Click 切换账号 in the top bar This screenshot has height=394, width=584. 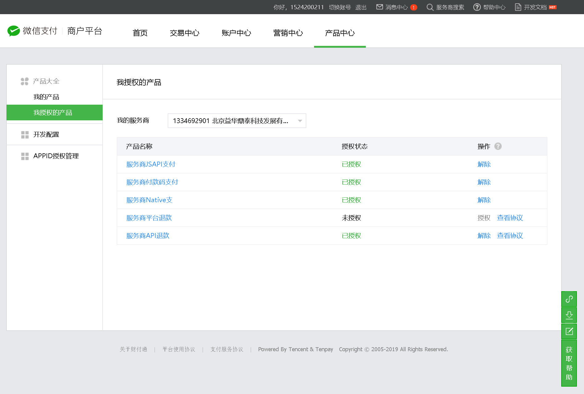(340, 7)
